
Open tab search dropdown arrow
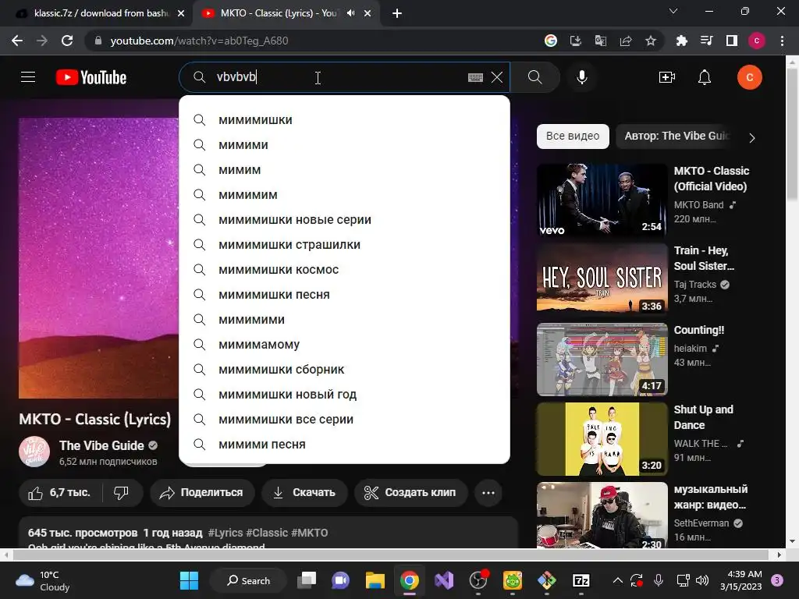pyautogui.click(x=673, y=11)
